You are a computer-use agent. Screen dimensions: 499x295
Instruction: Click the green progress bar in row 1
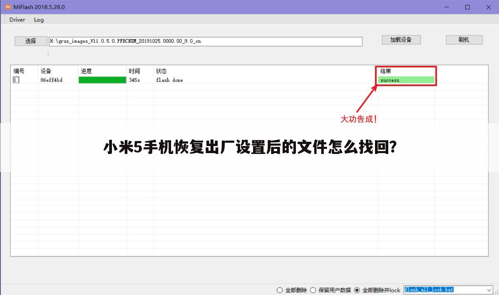(x=102, y=80)
